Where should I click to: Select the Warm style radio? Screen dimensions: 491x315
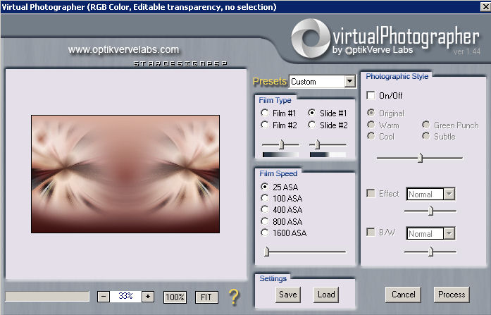coord(371,125)
